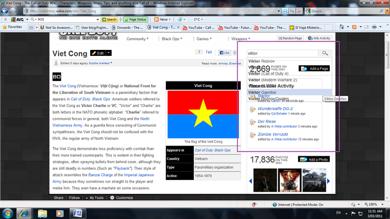The width and height of the screenshot is (390, 219).
Task: Expand the Black Ops navigation menu
Action: pyautogui.click(x=172, y=39)
